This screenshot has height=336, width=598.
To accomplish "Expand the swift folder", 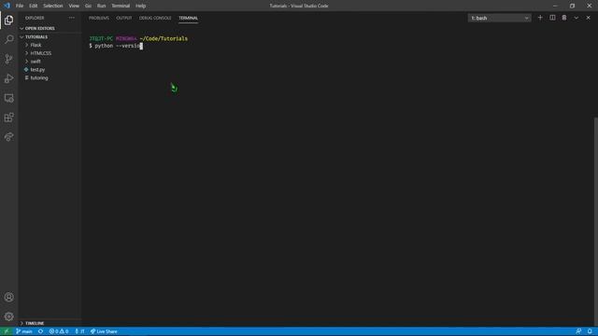I will [x=50, y=62].
